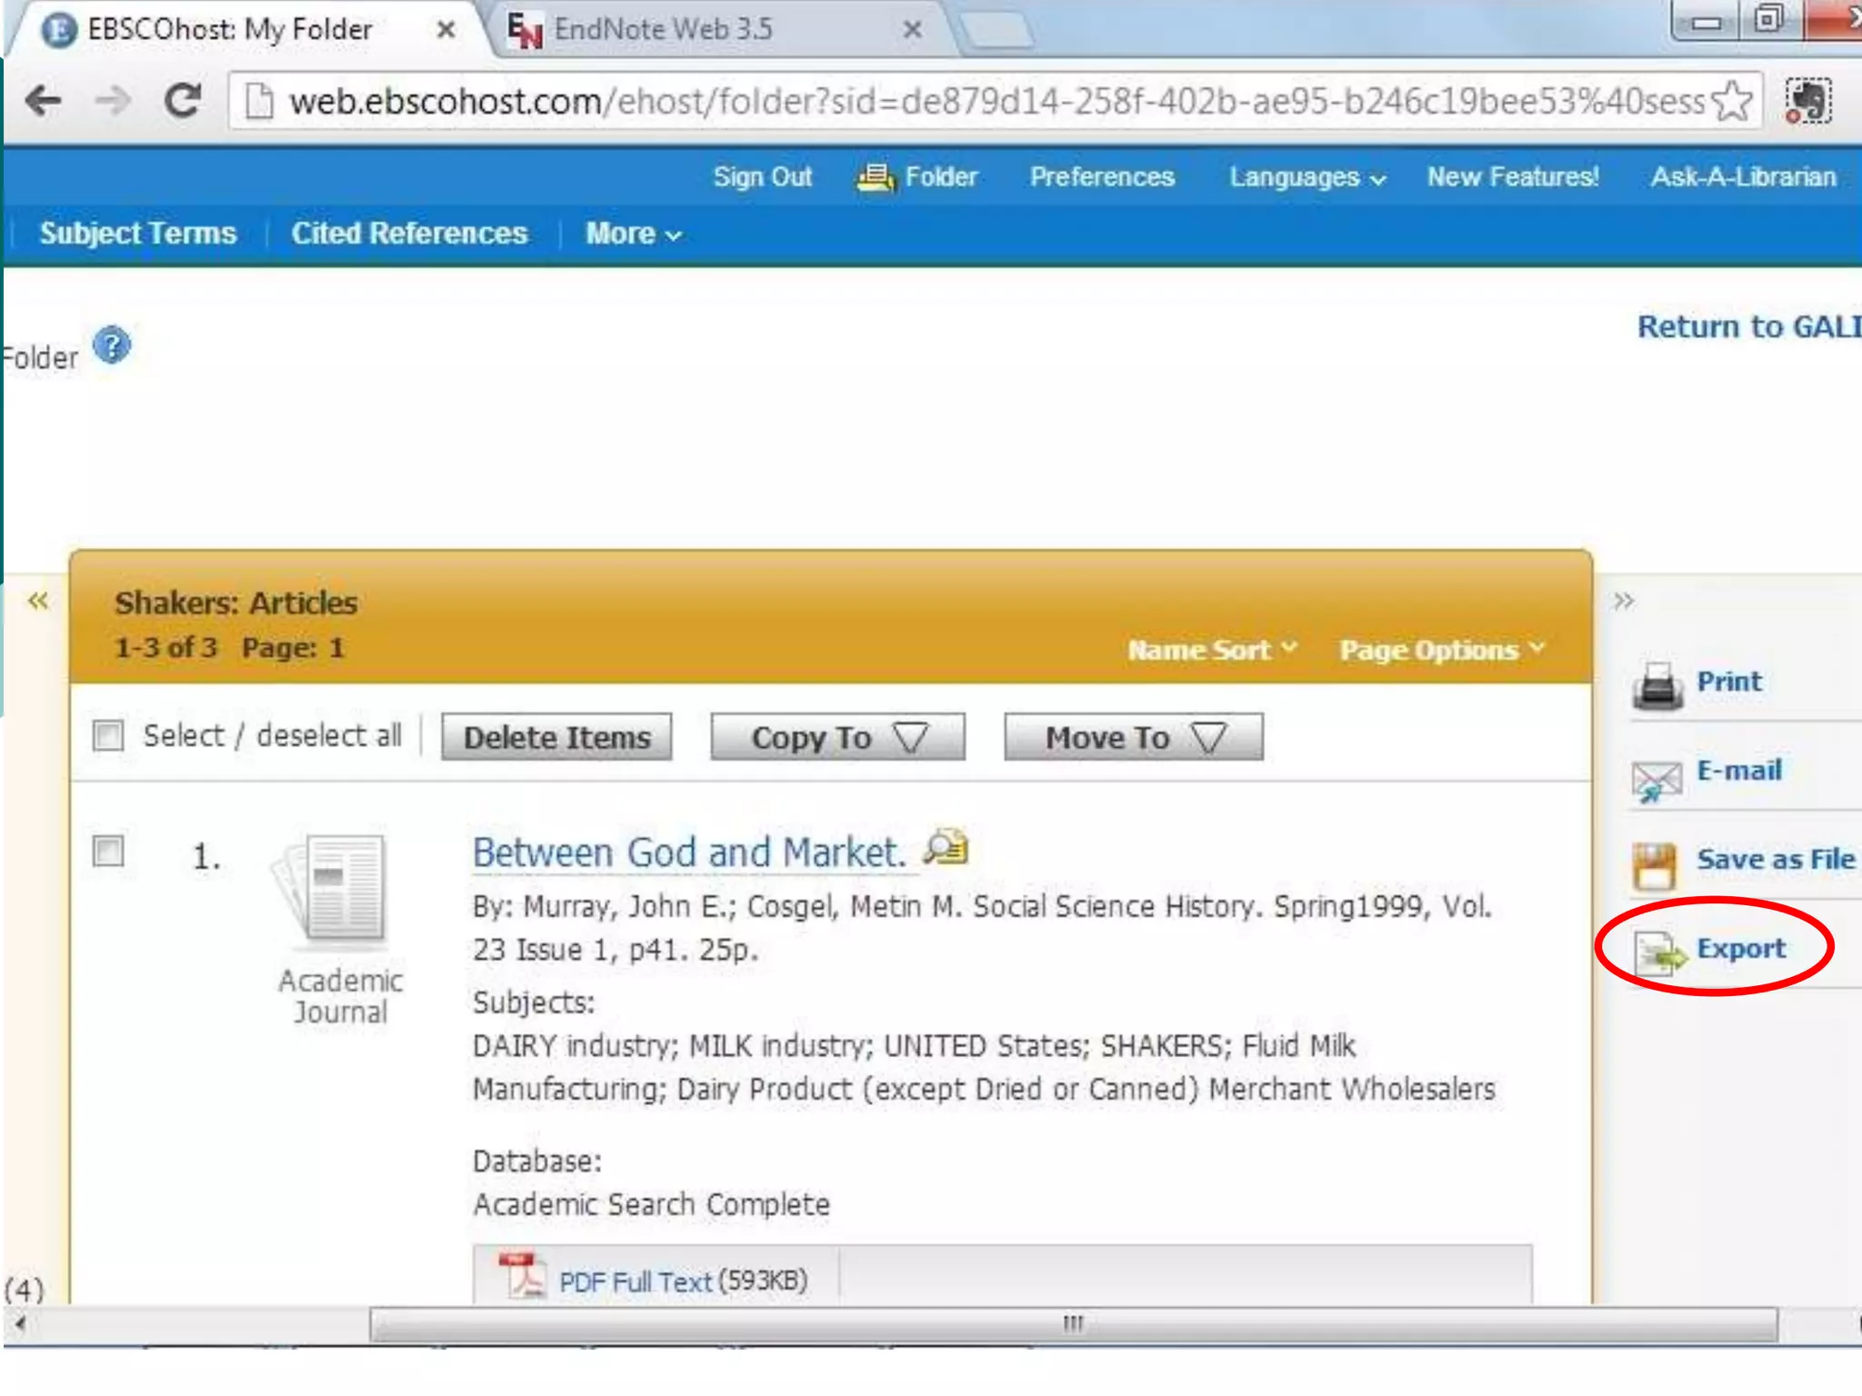
Task: Open the Cited References menu item
Action: tap(409, 234)
